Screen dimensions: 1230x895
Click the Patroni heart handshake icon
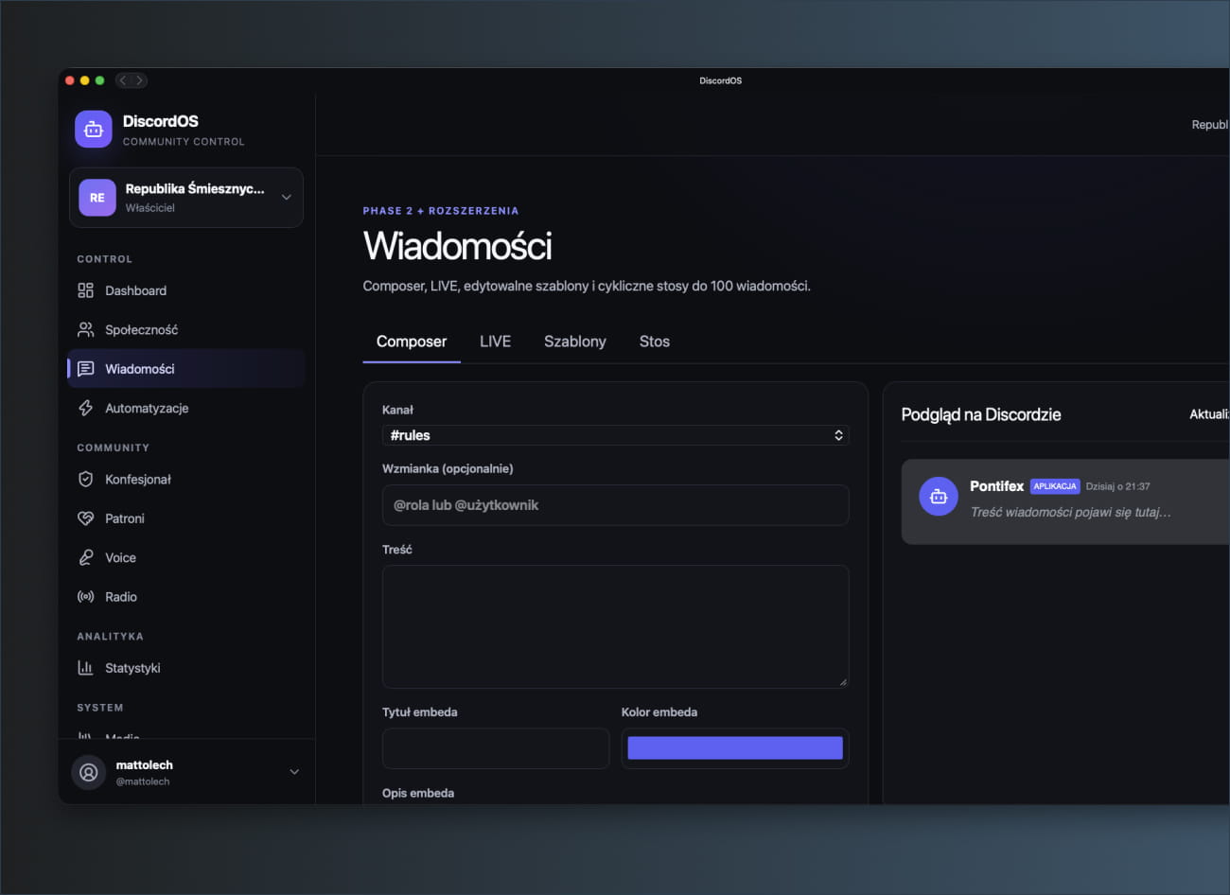pyautogui.click(x=85, y=518)
